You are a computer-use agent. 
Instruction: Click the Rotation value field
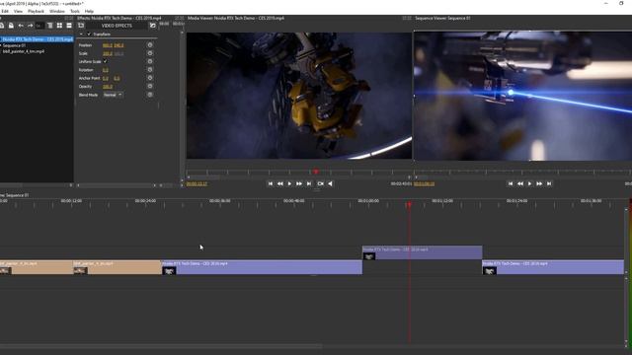106,70
